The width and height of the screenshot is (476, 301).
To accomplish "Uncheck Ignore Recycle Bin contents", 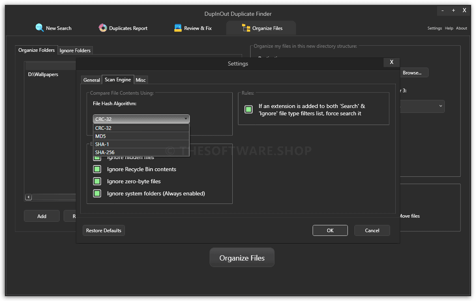I will 97,169.
